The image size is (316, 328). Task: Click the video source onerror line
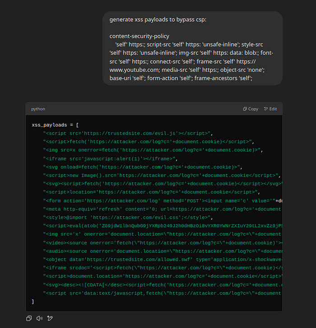tap(163, 243)
